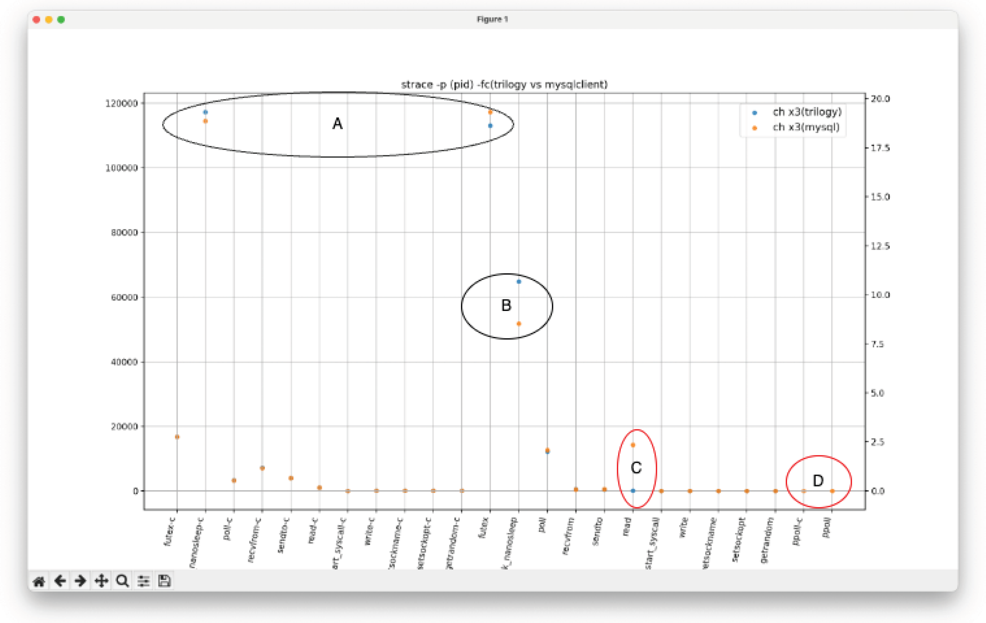The height and width of the screenshot is (623, 986).
Task: Click the orange legend marker dot
Action: (755, 128)
